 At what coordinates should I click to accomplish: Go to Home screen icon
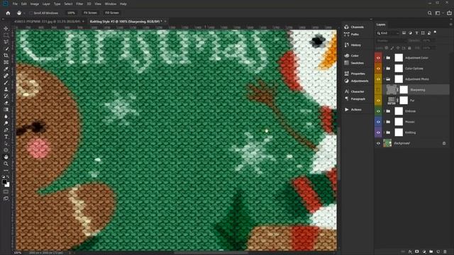[8, 13]
